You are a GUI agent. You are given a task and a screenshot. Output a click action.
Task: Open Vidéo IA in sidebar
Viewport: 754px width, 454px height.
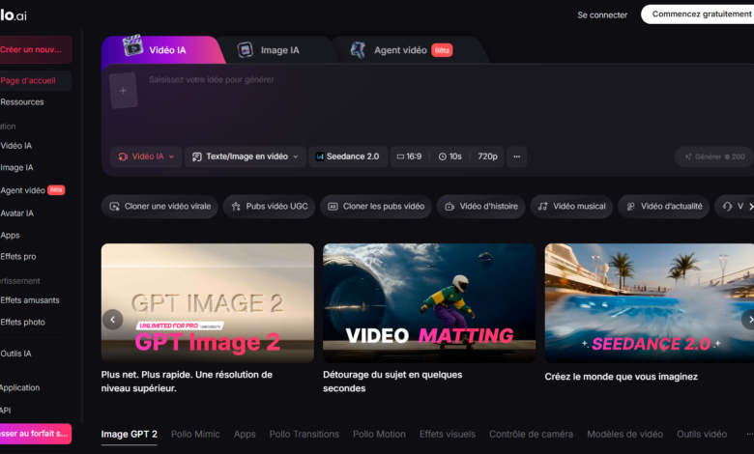click(16, 146)
